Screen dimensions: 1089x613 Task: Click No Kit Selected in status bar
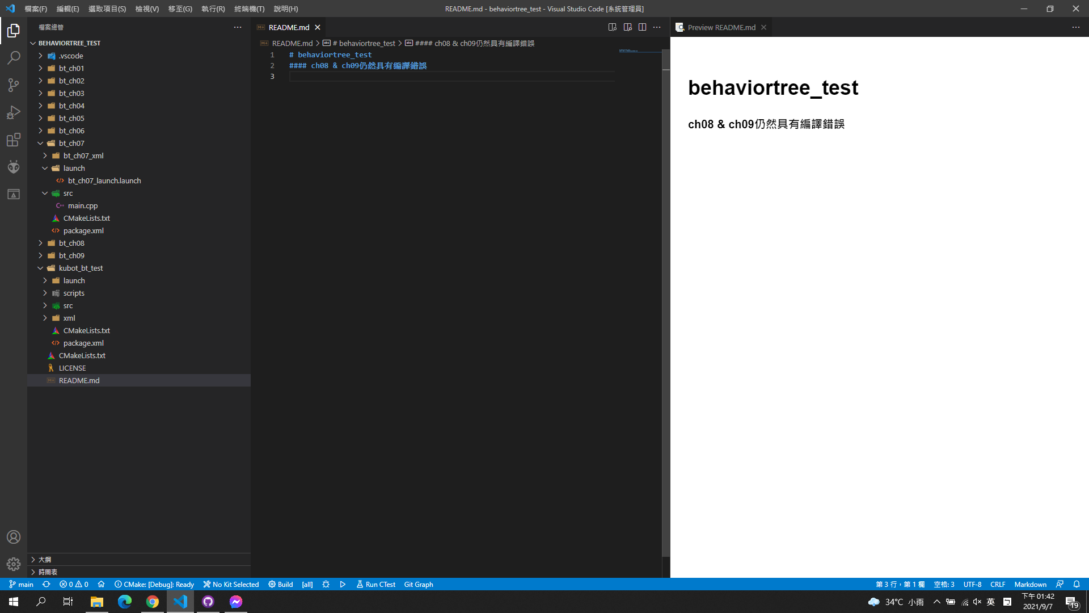pyautogui.click(x=231, y=584)
